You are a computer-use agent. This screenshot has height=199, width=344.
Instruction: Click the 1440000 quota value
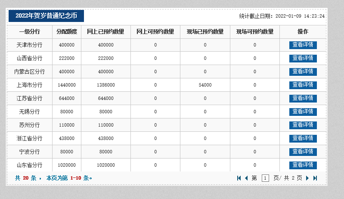pyautogui.click(x=67, y=85)
